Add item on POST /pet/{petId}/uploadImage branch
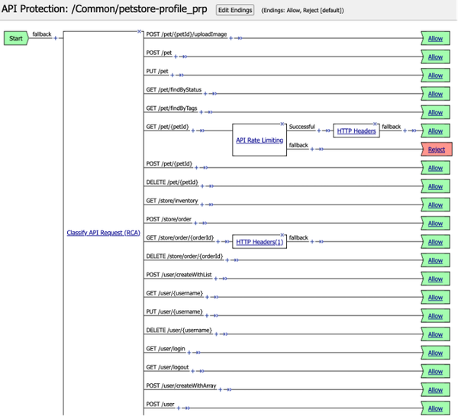The height and width of the screenshot is (416, 458). (x=231, y=38)
